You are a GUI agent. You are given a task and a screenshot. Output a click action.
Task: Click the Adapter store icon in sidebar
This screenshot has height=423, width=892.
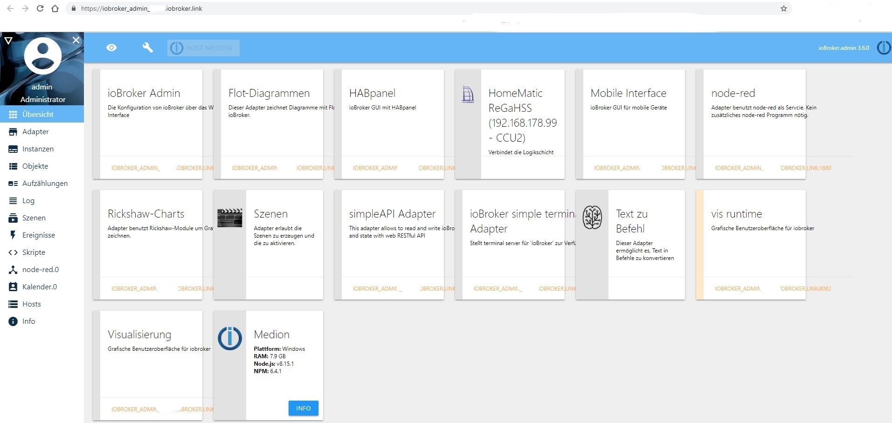(x=13, y=132)
